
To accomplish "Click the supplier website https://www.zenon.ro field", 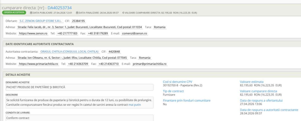I will click(x=33, y=33).
